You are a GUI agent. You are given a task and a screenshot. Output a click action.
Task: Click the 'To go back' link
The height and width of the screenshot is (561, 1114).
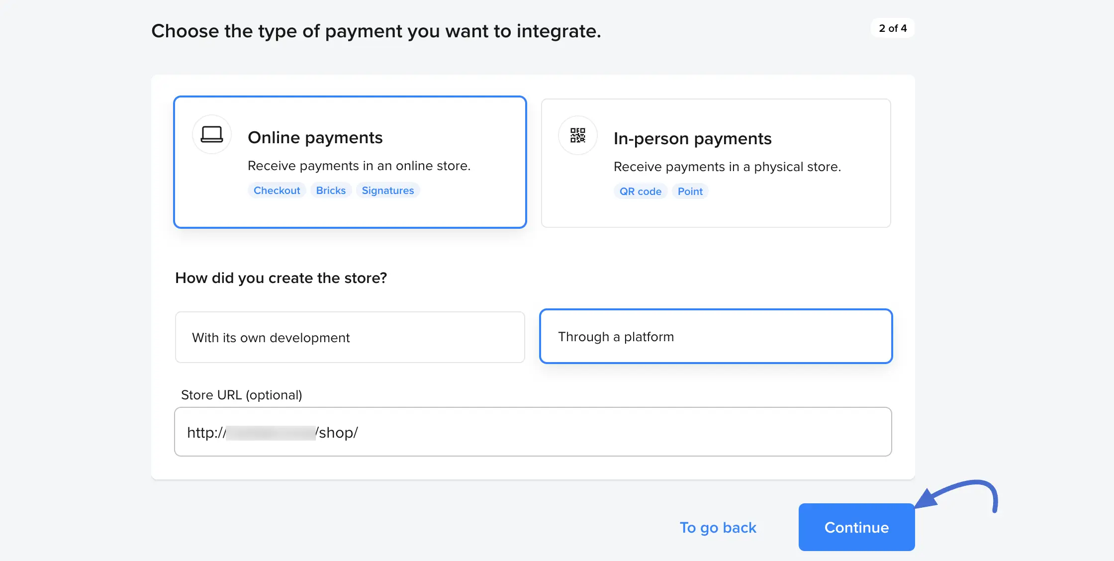pos(718,527)
